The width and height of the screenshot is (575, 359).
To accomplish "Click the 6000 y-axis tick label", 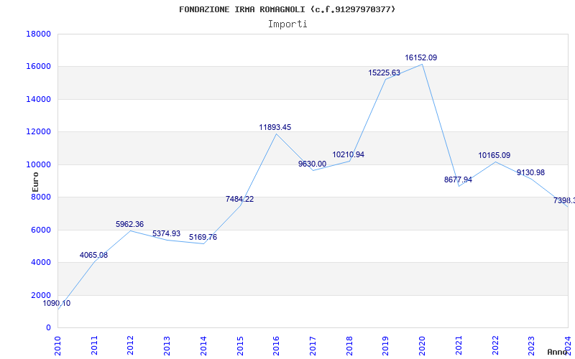I will click(x=40, y=230).
